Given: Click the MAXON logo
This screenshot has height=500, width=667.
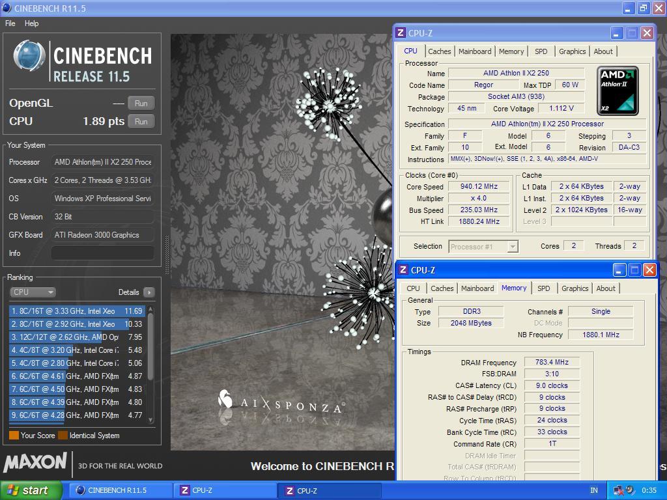Looking at the screenshot, I should point(35,463).
